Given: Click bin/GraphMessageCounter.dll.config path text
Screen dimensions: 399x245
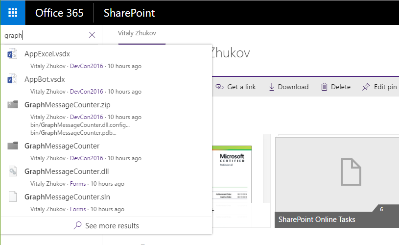Looking at the screenshot, I should pyautogui.click(x=80, y=125).
